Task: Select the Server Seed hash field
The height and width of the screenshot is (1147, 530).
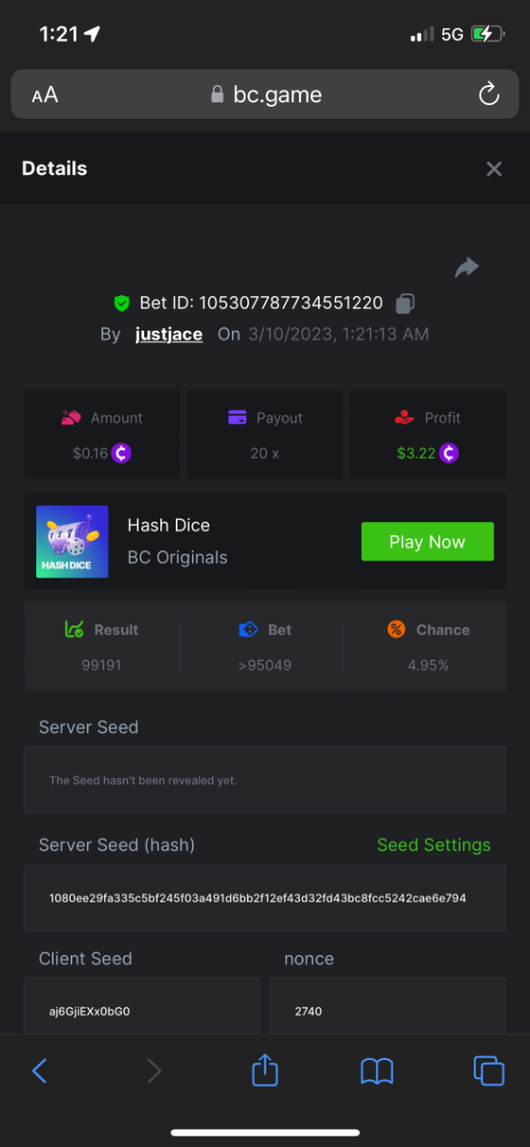Action: [265, 898]
